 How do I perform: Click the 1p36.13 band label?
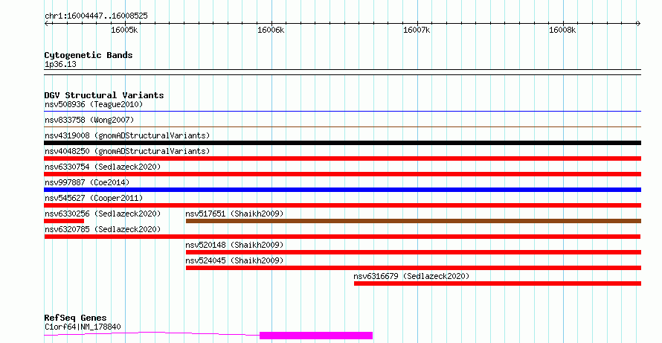pos(60,64)
